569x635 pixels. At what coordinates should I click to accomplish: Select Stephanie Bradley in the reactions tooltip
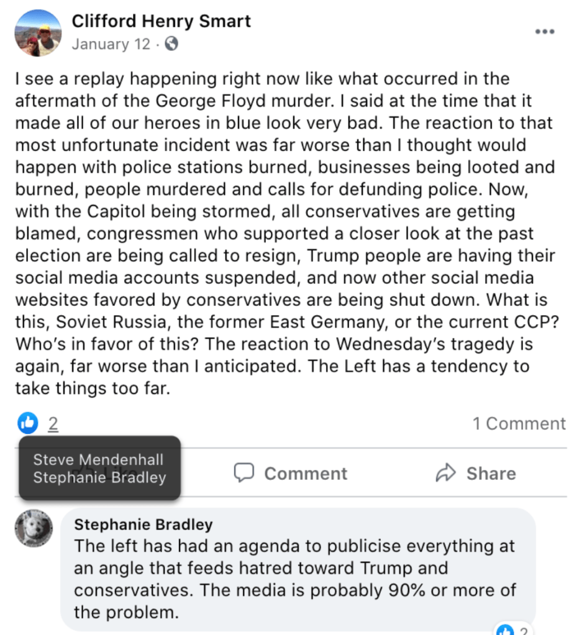(x=99, y=477)
